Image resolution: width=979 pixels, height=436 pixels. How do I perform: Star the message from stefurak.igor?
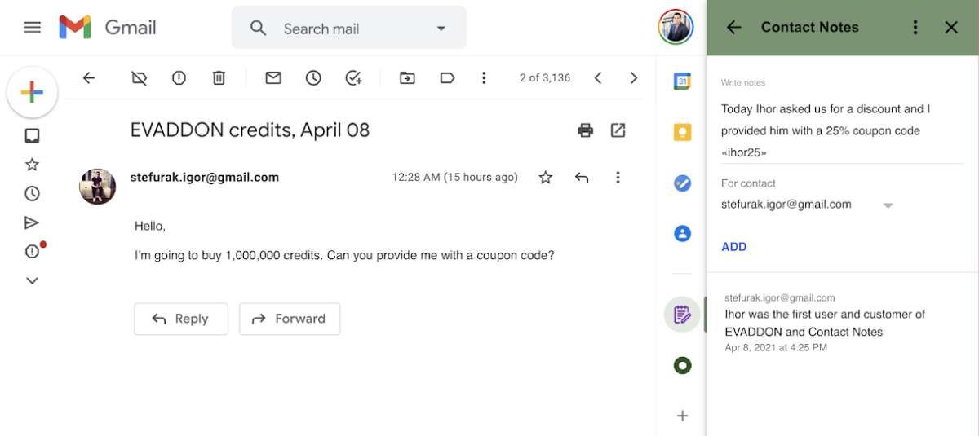(x=546, y=177)
